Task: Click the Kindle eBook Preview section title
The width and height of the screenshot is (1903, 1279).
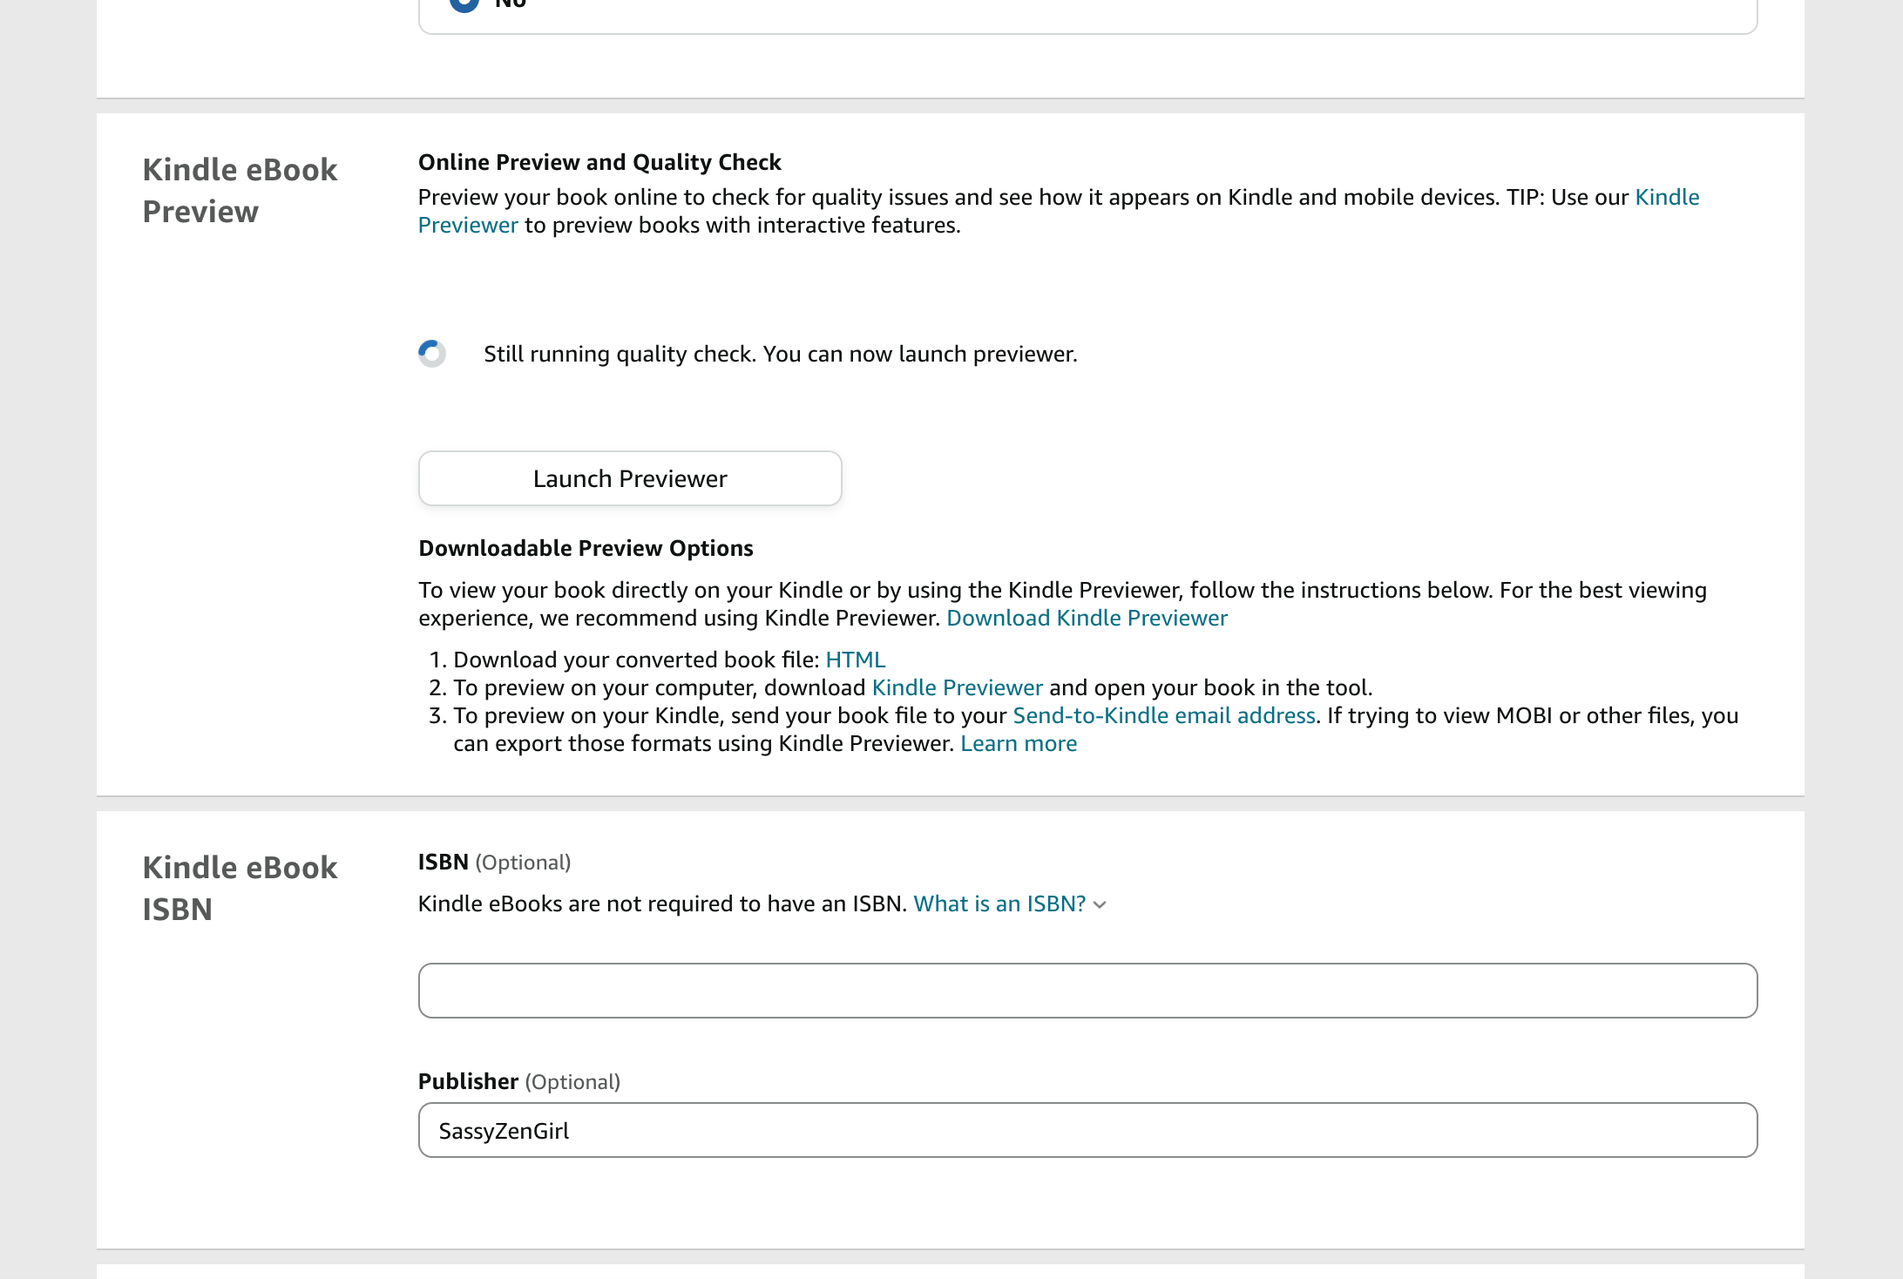Action: 240,190
